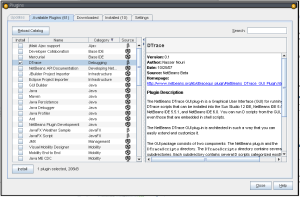Click the beta source icon in DTrace row

(x=128, y=62)
